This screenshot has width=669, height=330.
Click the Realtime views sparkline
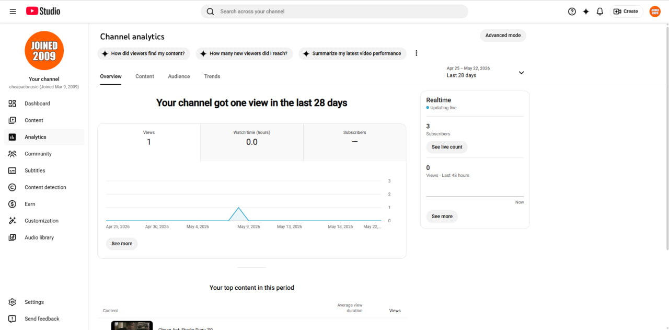pyautogui.click(x=475, y=197)
